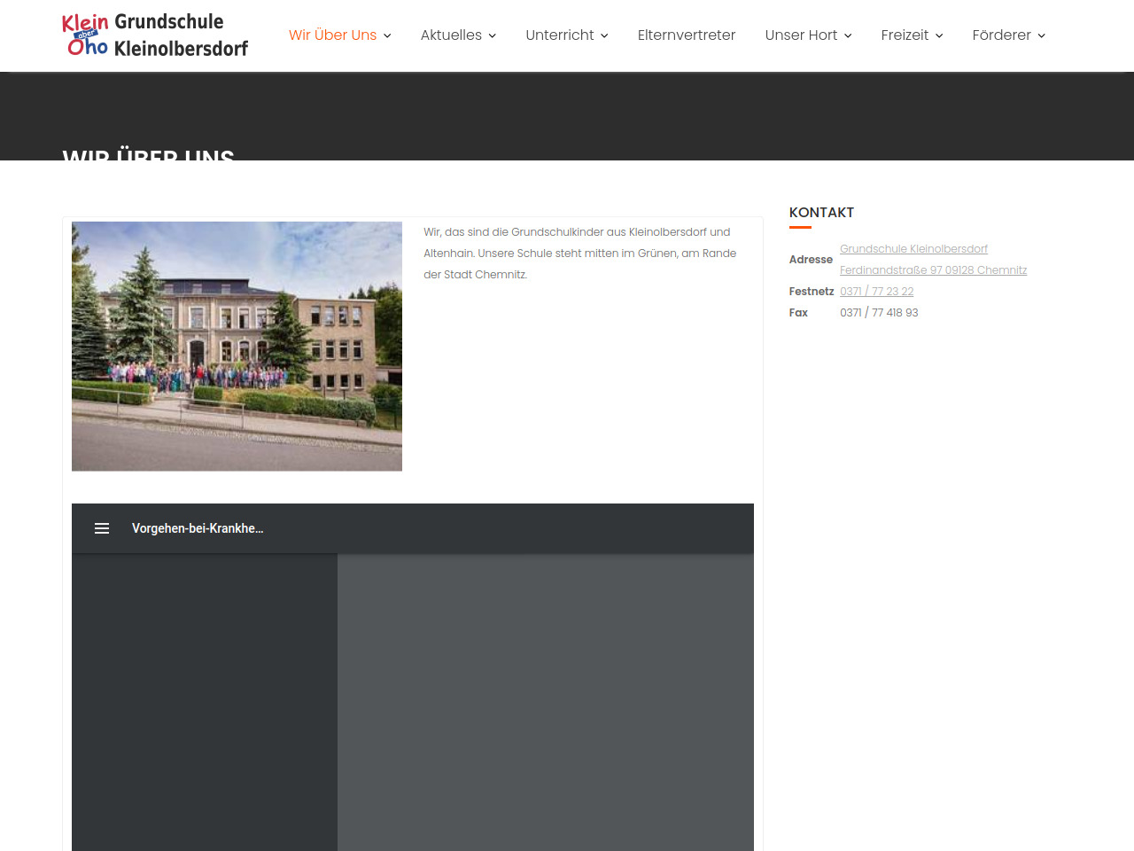The image size is (1134, 851).
Task: Go to the Aktuelles menu item
Action: (x=451, y=35)
